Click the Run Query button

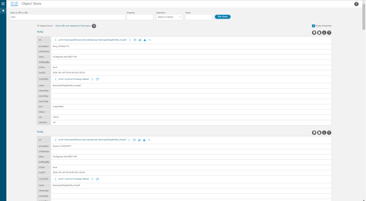(x=222, y=17)
